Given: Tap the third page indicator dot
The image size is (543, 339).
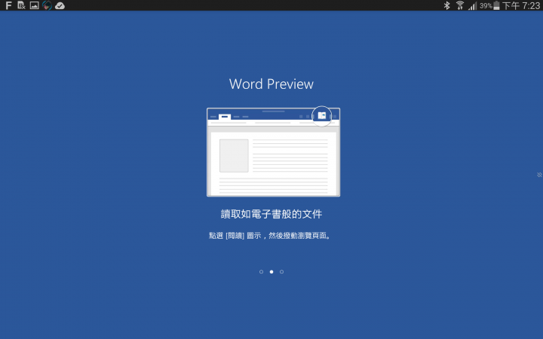Looking at the screenshot, I should [281, 271].
